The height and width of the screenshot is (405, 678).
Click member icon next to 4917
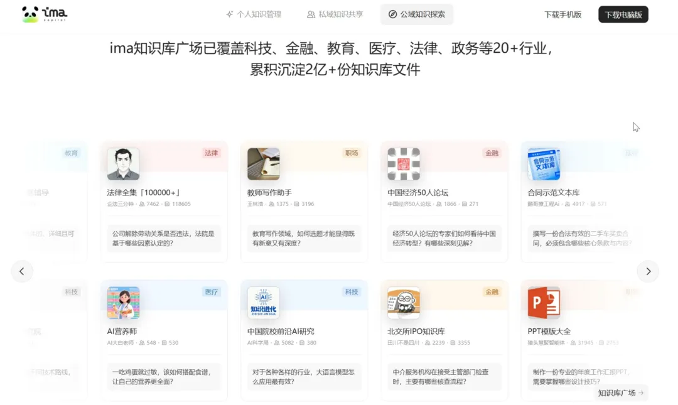568,204
